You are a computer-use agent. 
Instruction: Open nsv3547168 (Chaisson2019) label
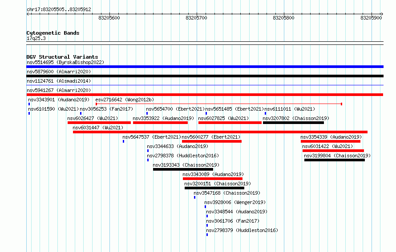227,193
